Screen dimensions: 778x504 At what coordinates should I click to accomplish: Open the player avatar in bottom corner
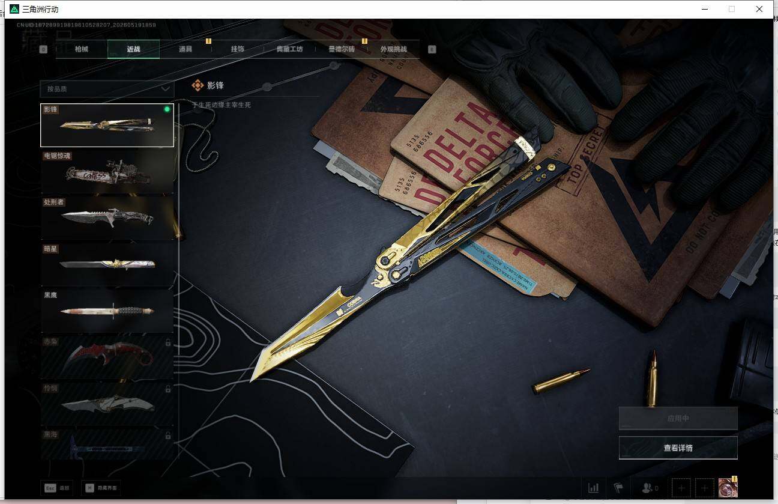[728, 488]
